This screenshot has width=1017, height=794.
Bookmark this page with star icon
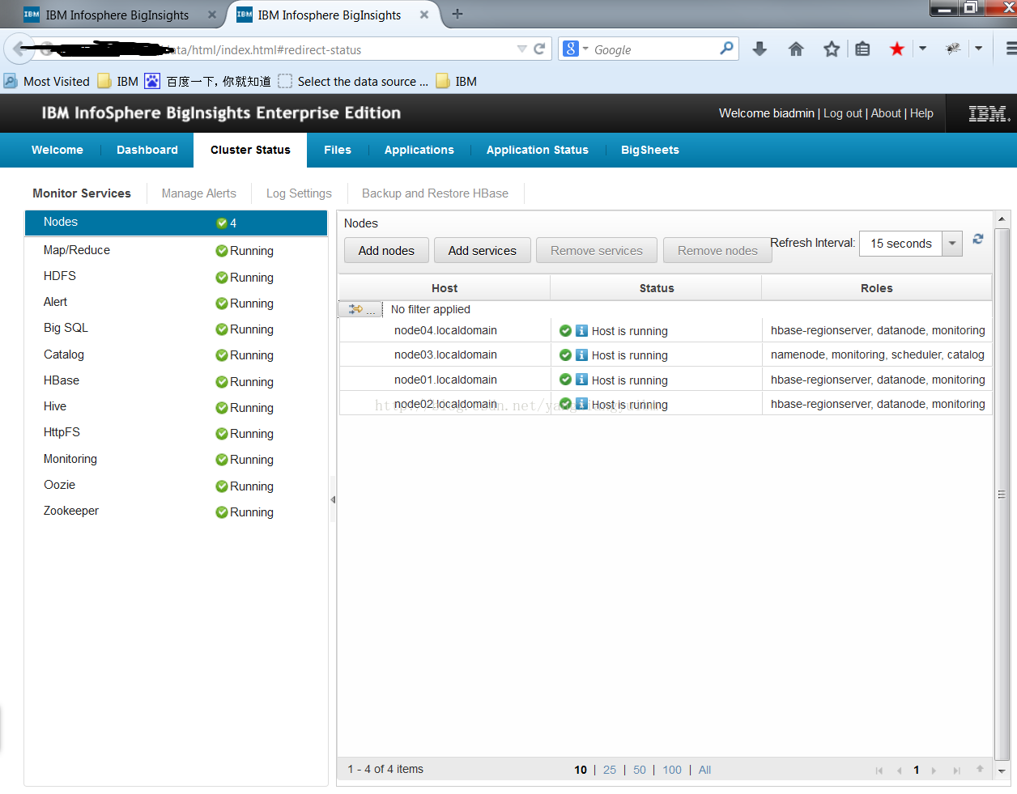click(832, 49)
